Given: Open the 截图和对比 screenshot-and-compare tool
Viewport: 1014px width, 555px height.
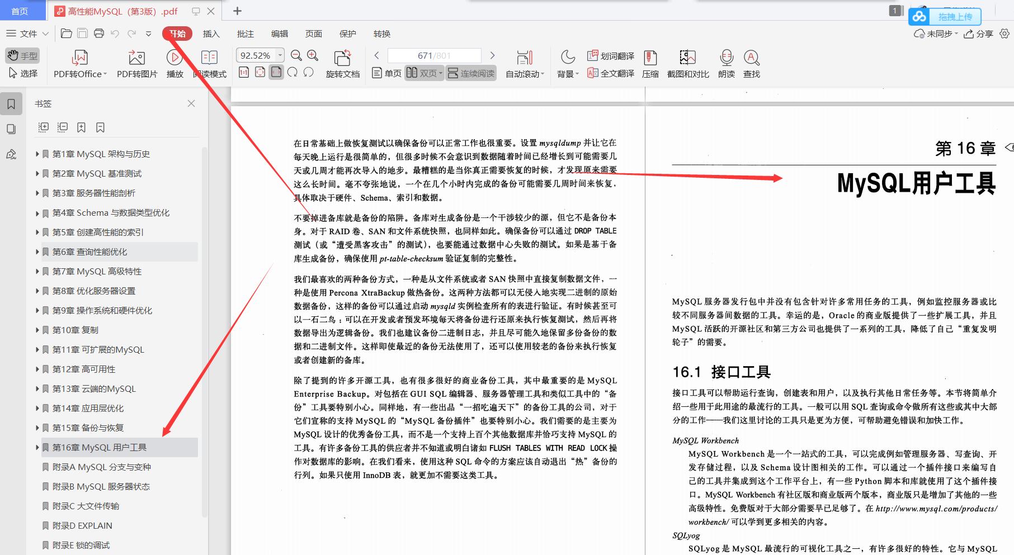Looking at the screenshot, I should point(687,63).
